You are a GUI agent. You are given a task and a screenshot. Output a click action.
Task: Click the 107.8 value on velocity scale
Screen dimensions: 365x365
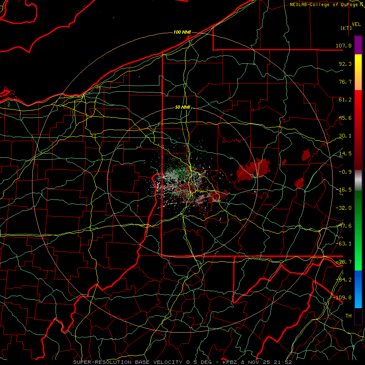click(x=344, y=45)
